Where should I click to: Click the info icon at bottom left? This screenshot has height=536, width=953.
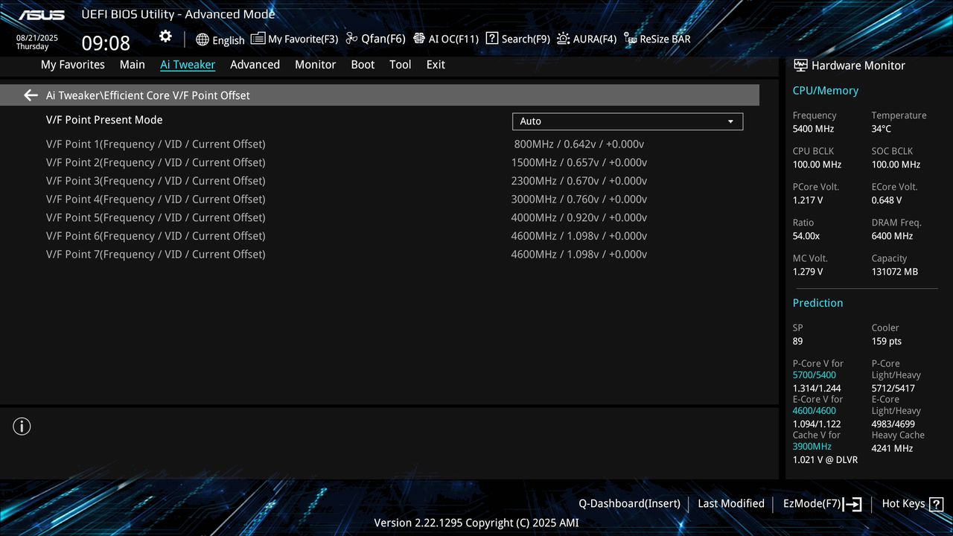pyautogui.click(x=22, y=426)
